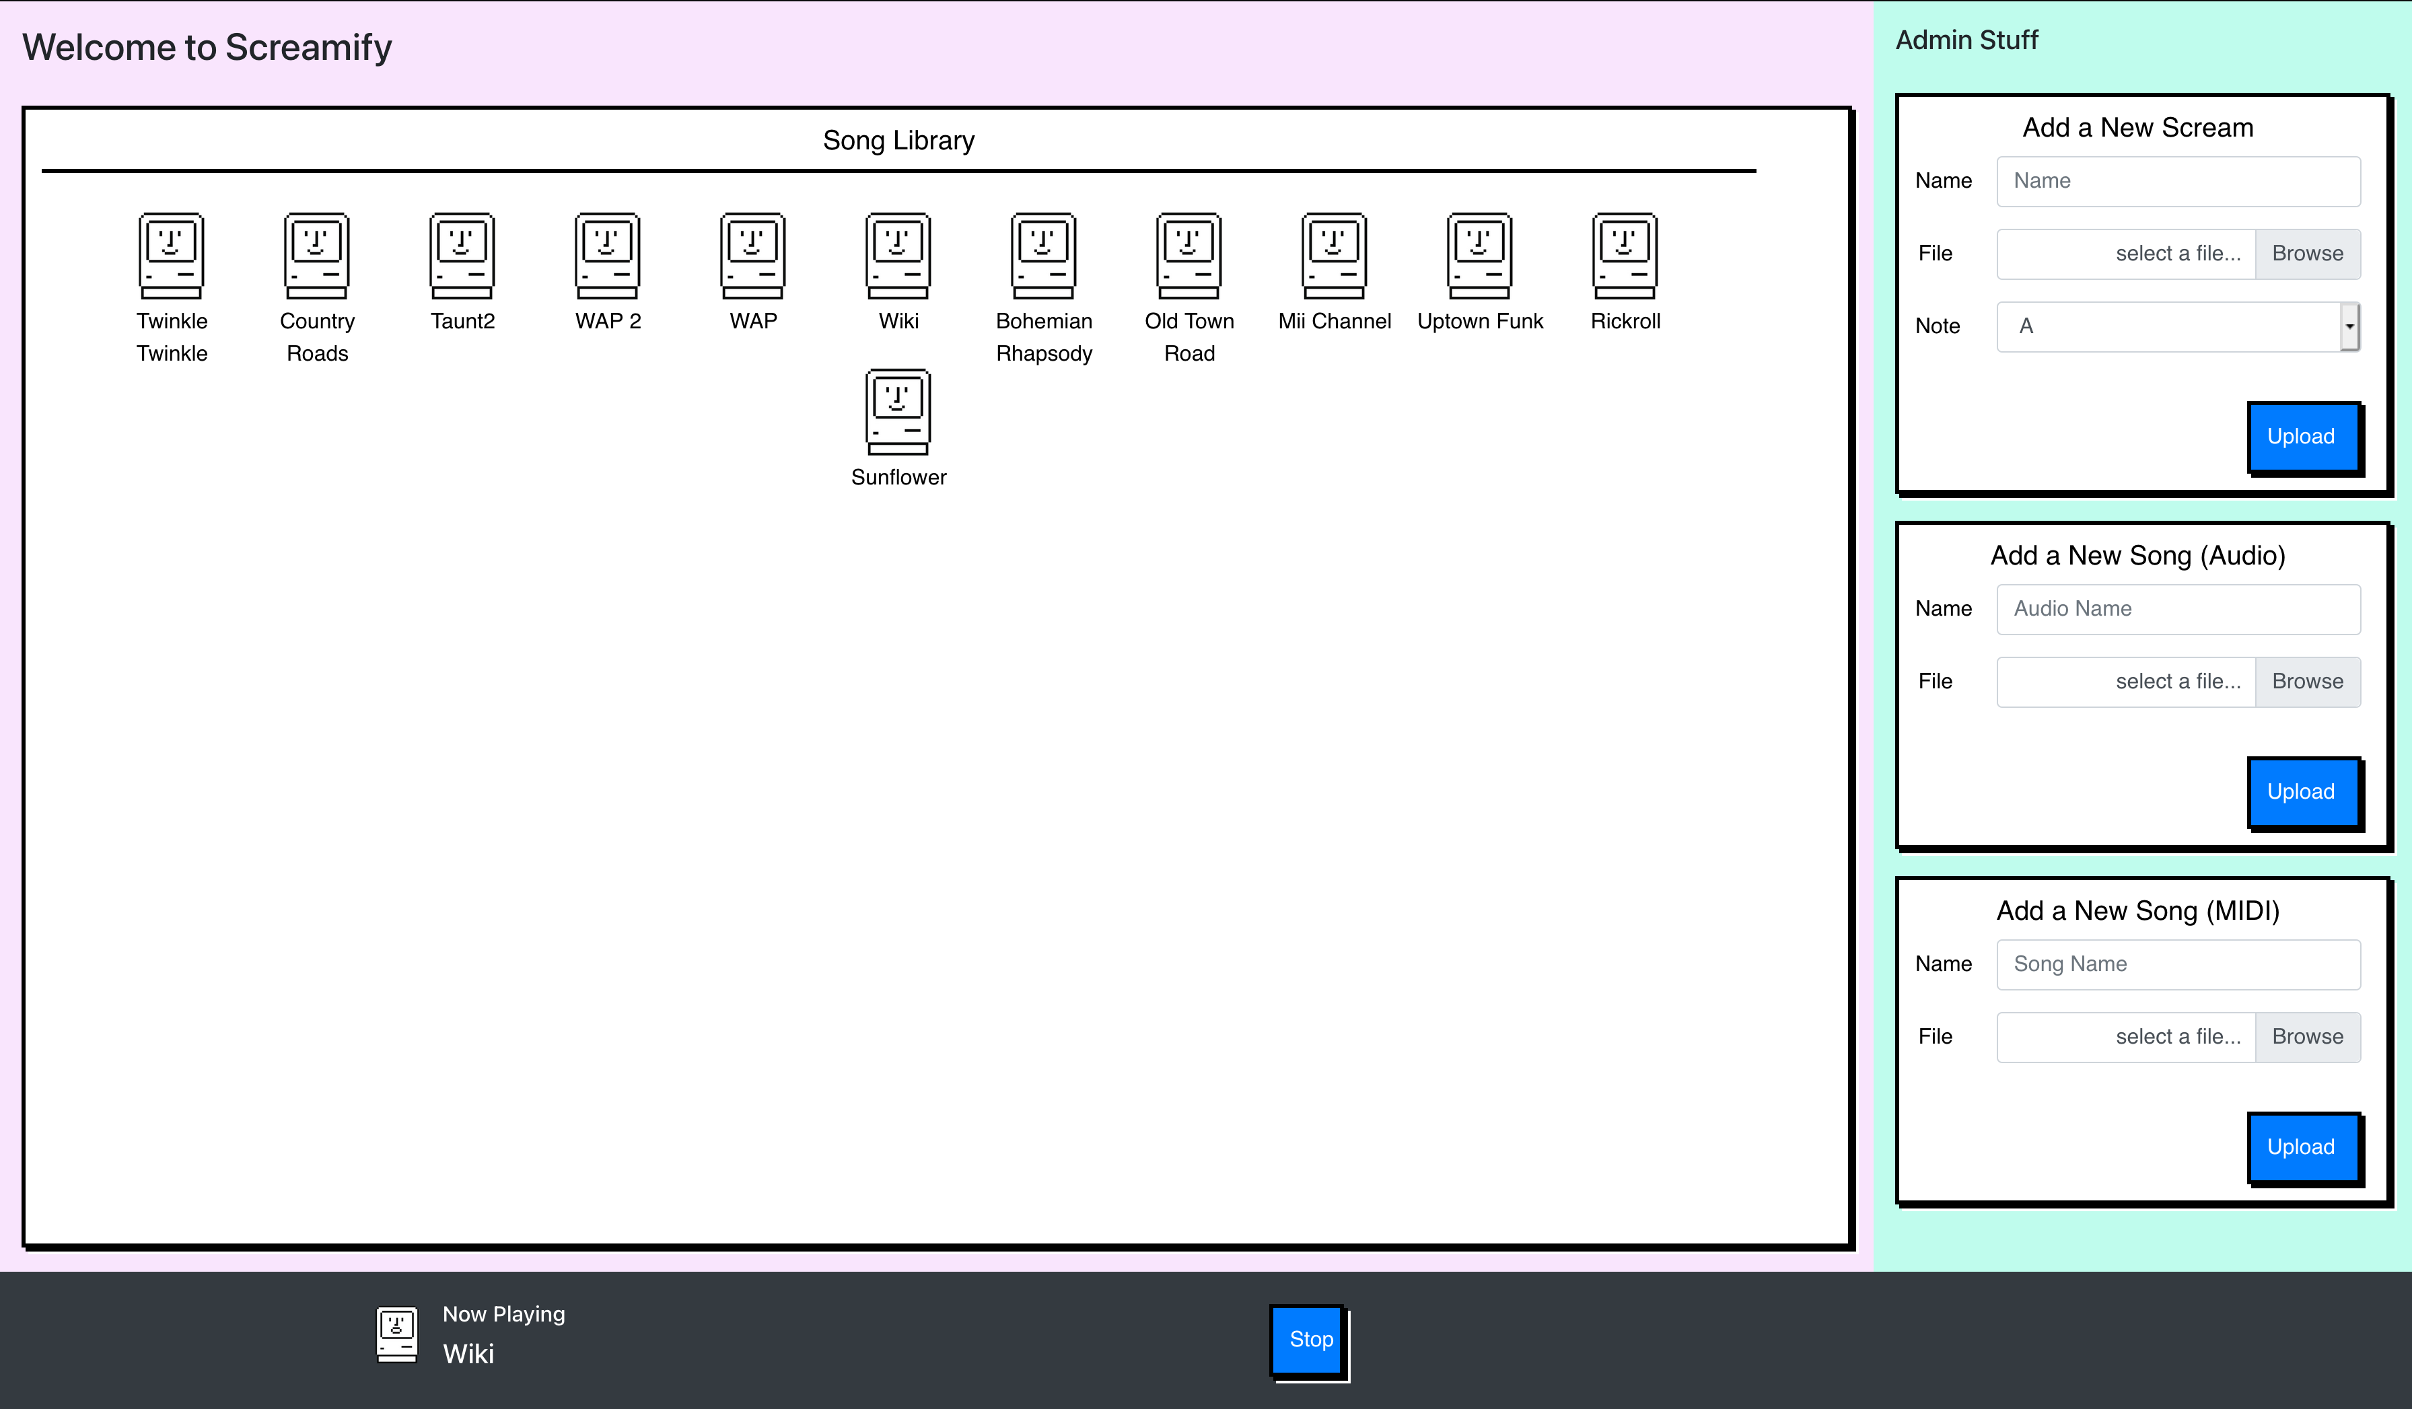
Task: Click Upload under New Song (Audio)
Action: (x=2301, y=791)
